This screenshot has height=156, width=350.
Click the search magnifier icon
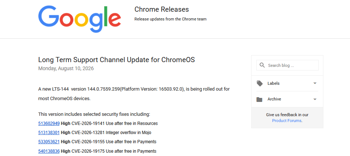[262, 65]
